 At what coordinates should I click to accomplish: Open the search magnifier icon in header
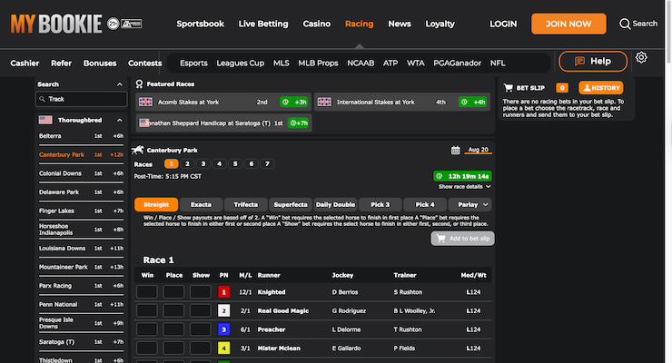pyautogui.click(x=625, y=24)
